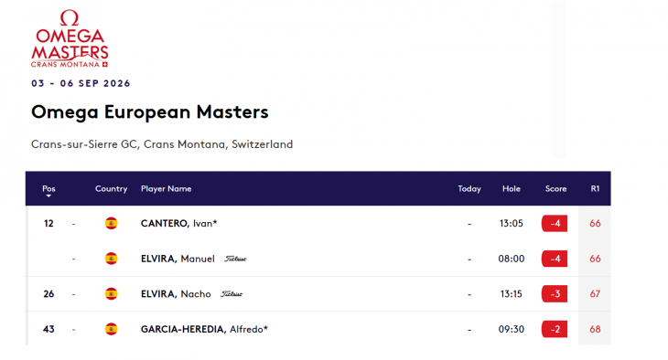Open ELVIRA, Manuel player link
The height and width of the screenshot is (360, 668).
click(178, 259)
